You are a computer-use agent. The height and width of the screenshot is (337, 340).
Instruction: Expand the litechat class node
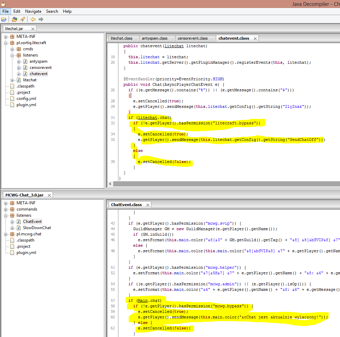[12, 80]
